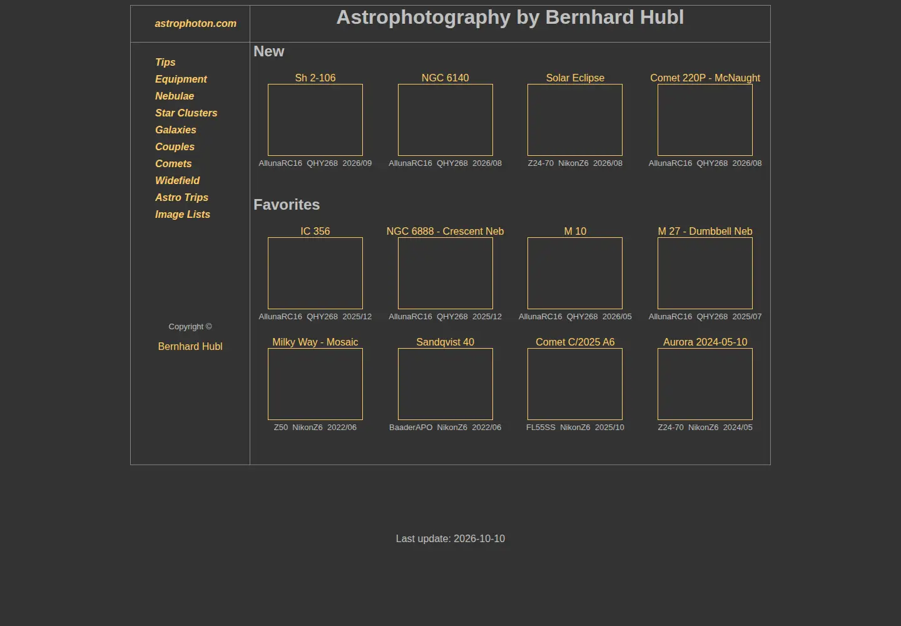
Task: Open the Image Lists page
Action: click(x=183, y=214)
